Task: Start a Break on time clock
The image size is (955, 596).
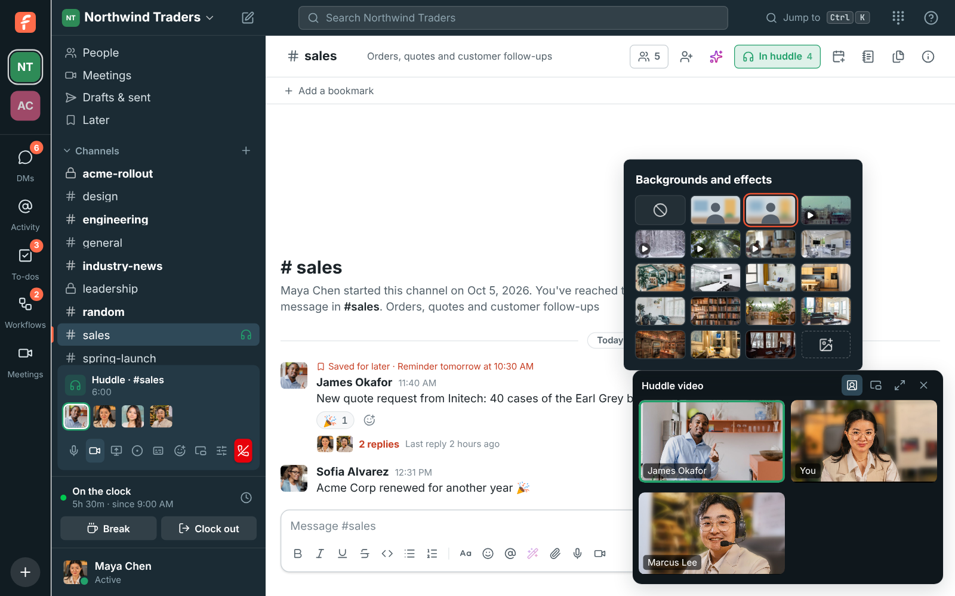Action: coord(109,529)
